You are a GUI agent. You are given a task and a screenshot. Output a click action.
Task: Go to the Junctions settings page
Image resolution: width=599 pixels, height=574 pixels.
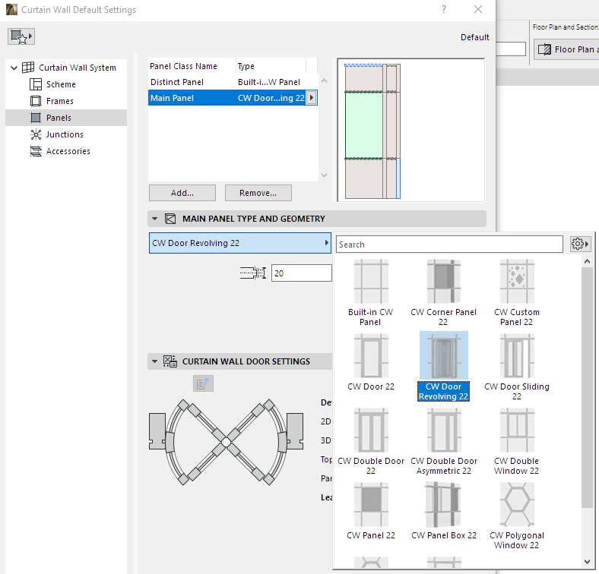(65, 134)
